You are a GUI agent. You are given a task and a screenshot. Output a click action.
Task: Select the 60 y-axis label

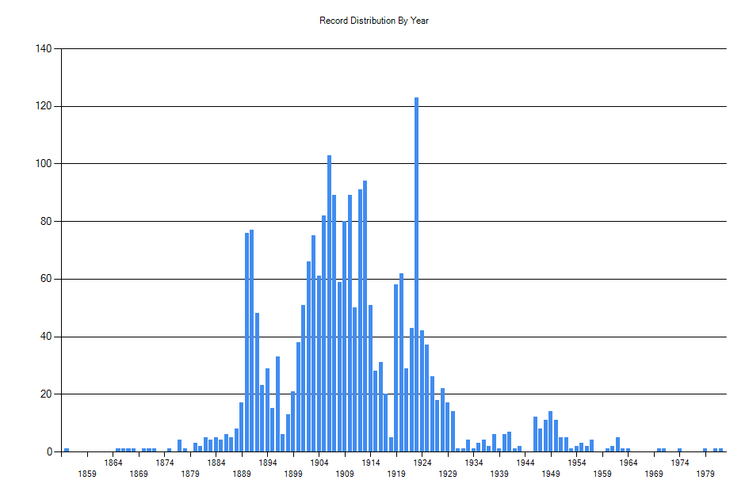tap(46, 279)
